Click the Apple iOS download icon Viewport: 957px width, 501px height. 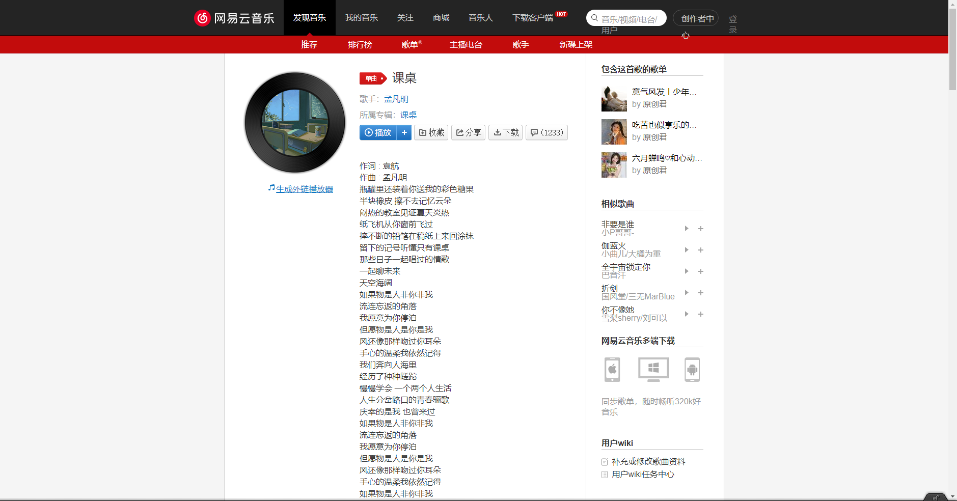pos(612,370)
